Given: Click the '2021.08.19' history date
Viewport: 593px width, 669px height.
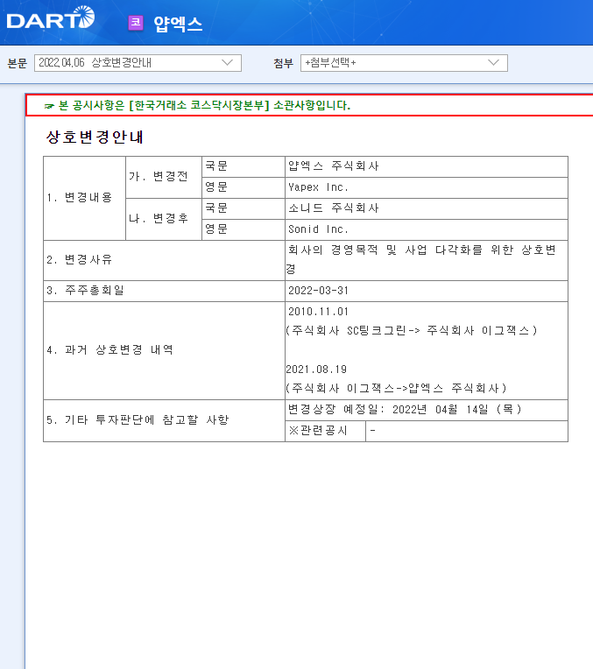Looking at the screenshot, I should point(316,369).
